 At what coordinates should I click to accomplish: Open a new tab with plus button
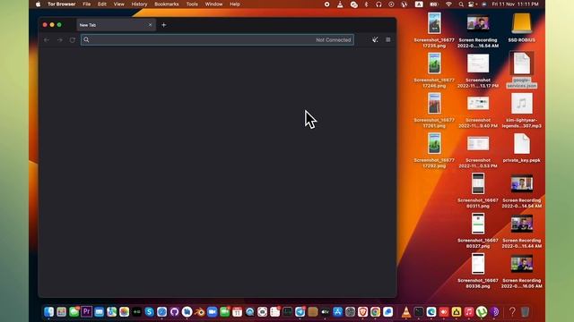[163, 25]
